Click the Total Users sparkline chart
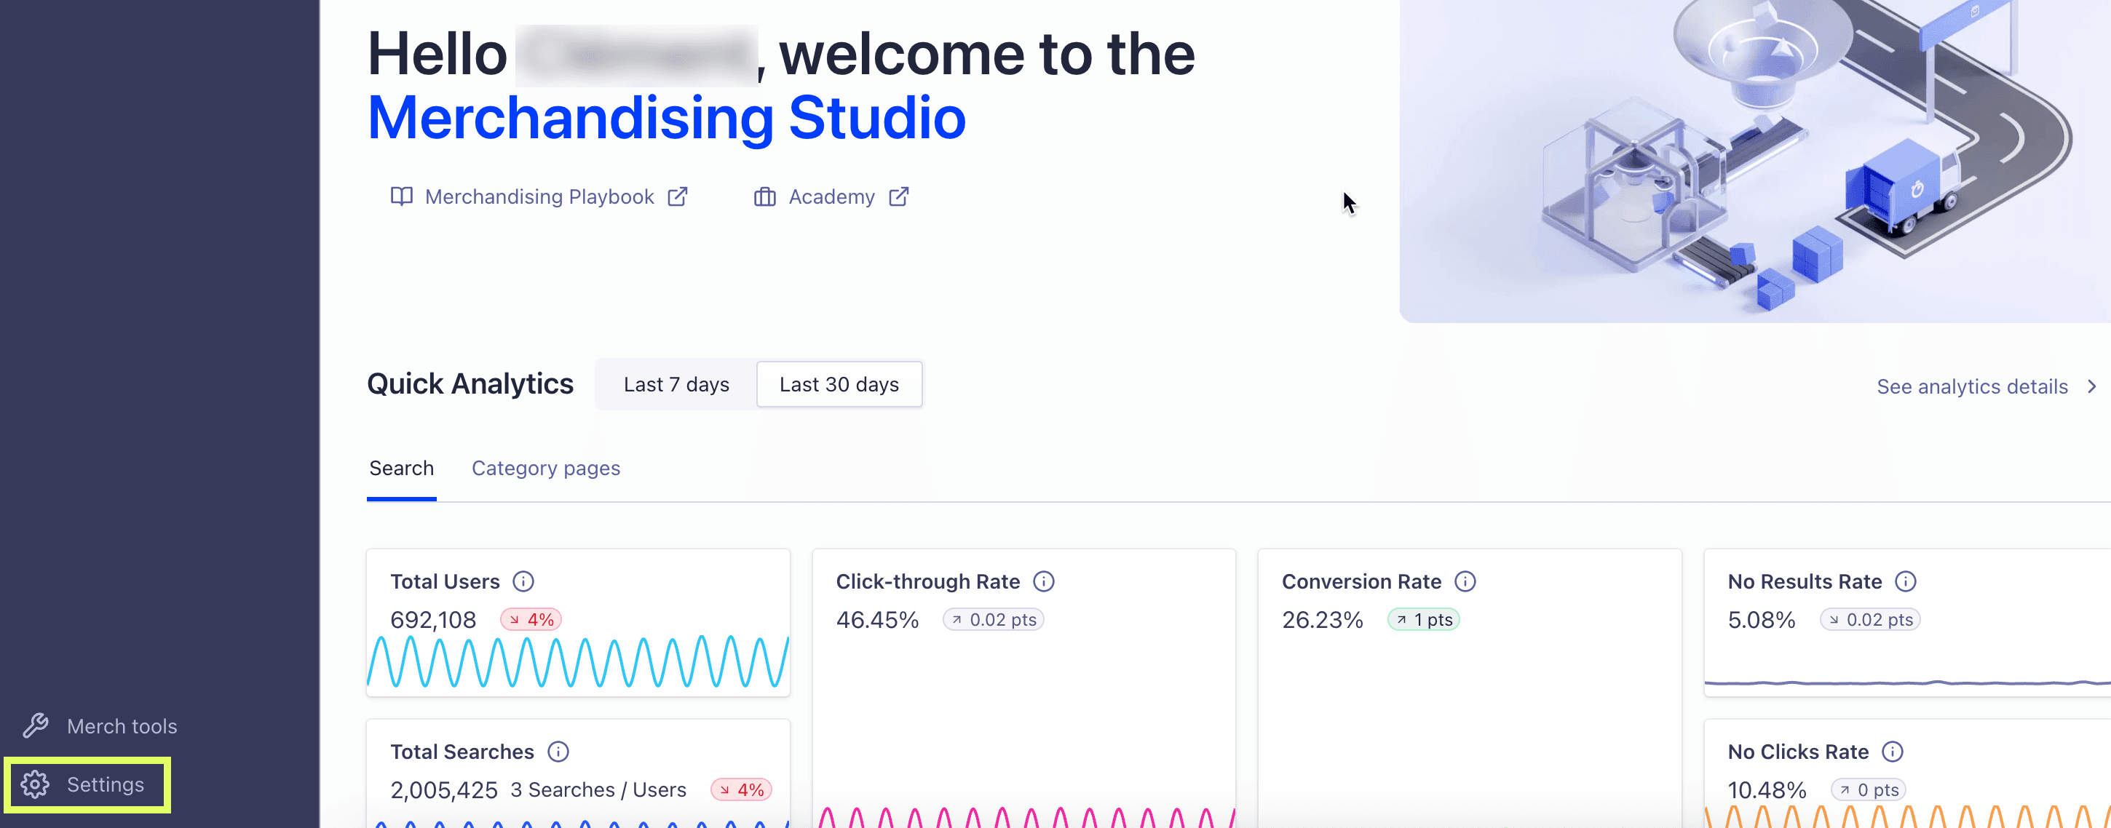 [578, 661]
